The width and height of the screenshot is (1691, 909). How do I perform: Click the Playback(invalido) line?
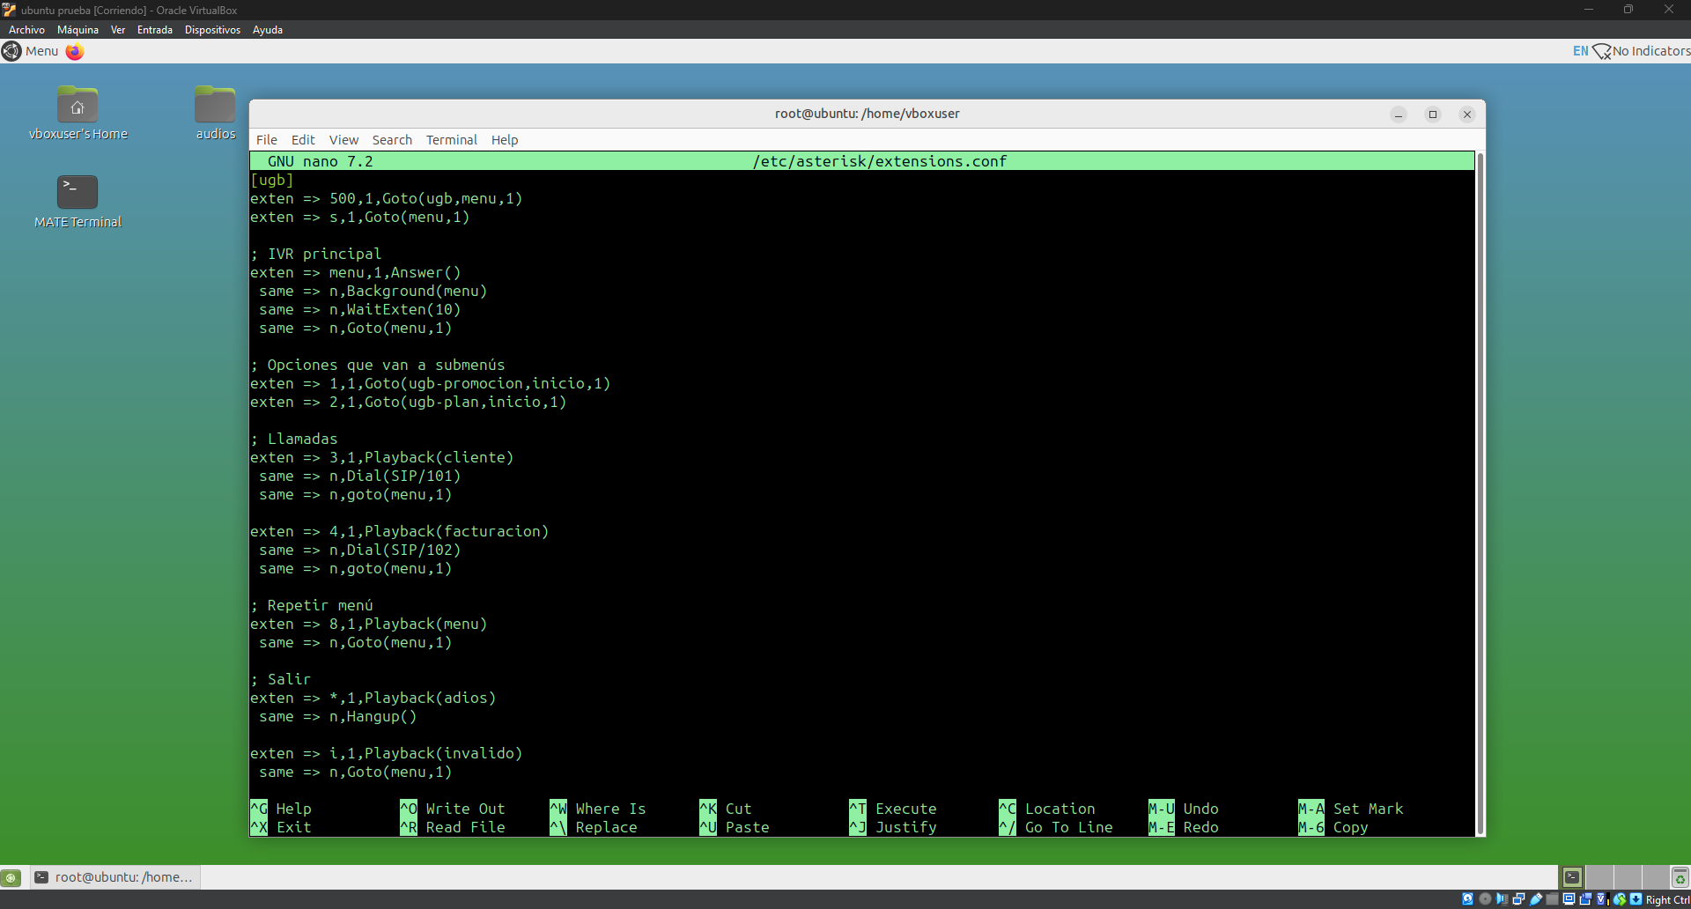point(387,753)
